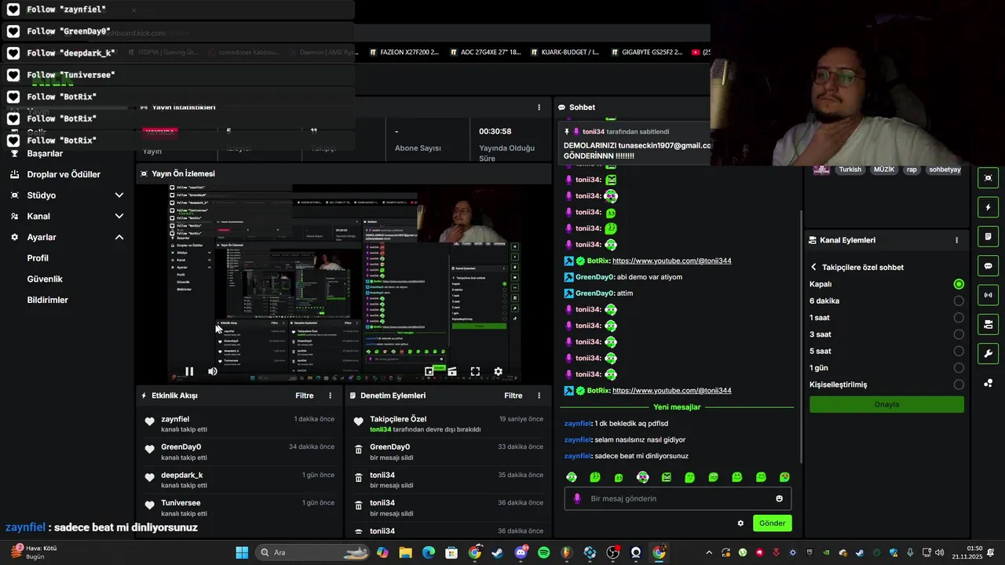Open picture-in-picture in the stream preview
This screenshot has width=1005, height=565.
click(429, 371)
